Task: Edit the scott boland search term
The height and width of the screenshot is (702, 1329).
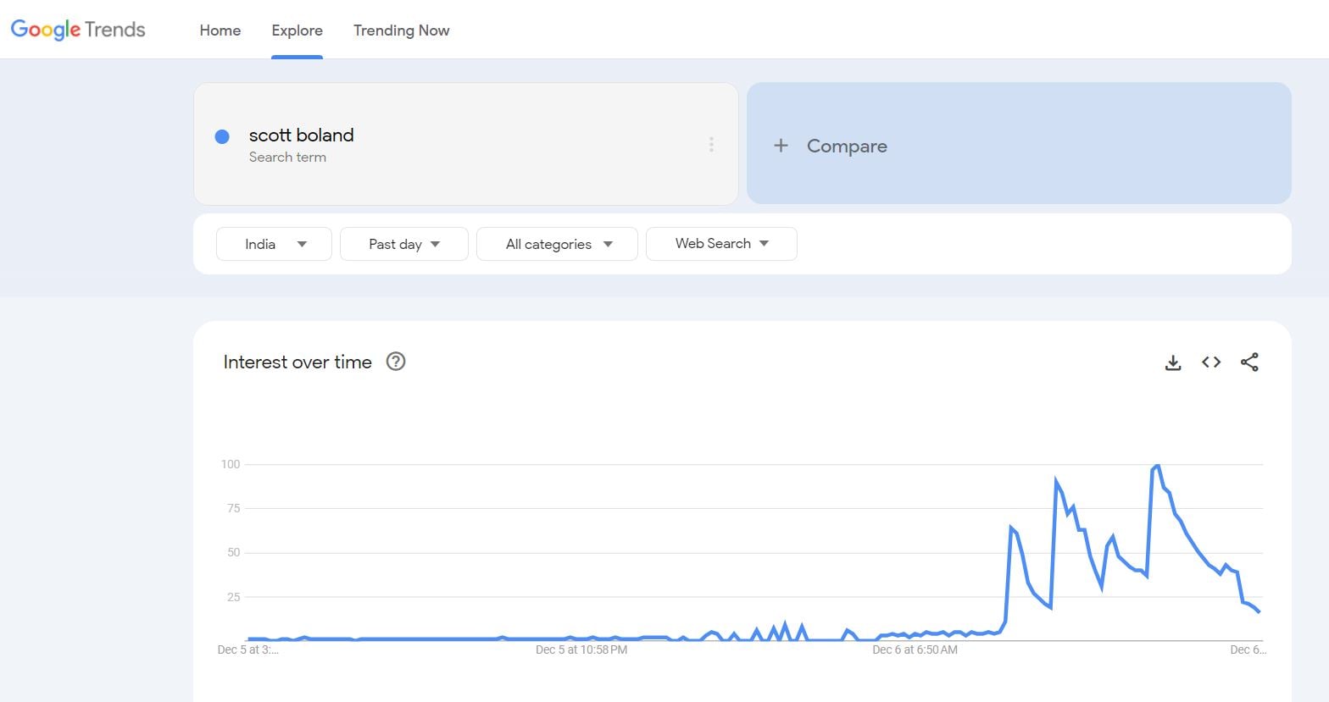Action: click(301, 135)
